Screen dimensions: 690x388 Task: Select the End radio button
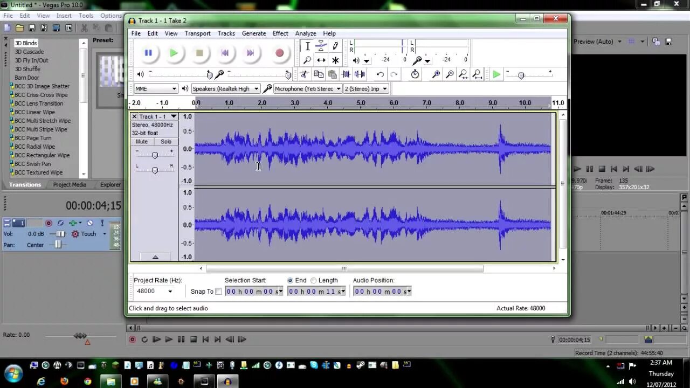click(291, 280)
